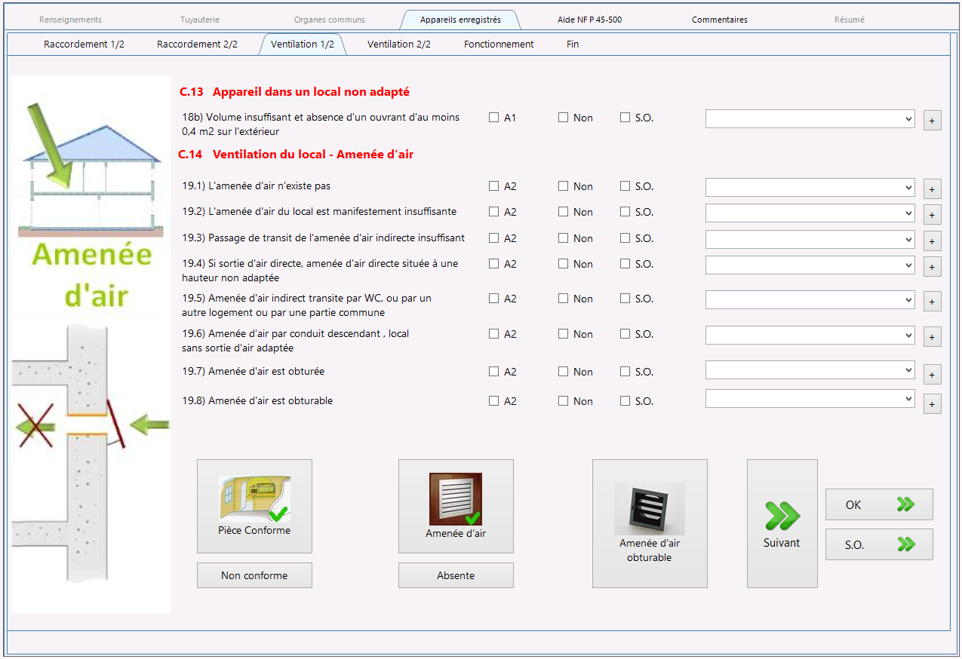Check S.O. for 18b volume insuffisant
The width and height of the screenshot is (962, 659).
(625, 117)
